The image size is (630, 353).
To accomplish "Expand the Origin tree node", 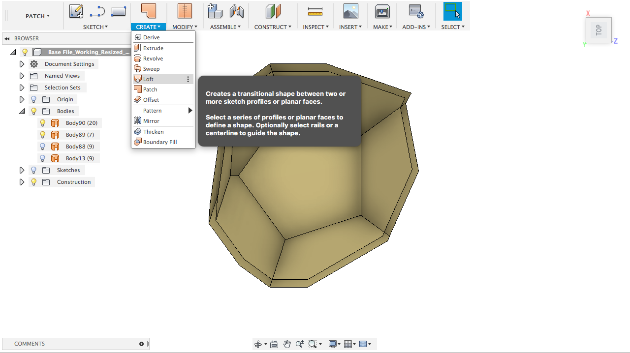I will pyautogui.click(x=22, y=99).
